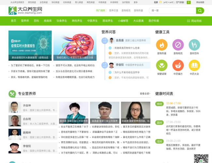Click the 男性频道 top bar link
Image resolution: width=212 pixels, height=163 pixels.
[32, 2]
